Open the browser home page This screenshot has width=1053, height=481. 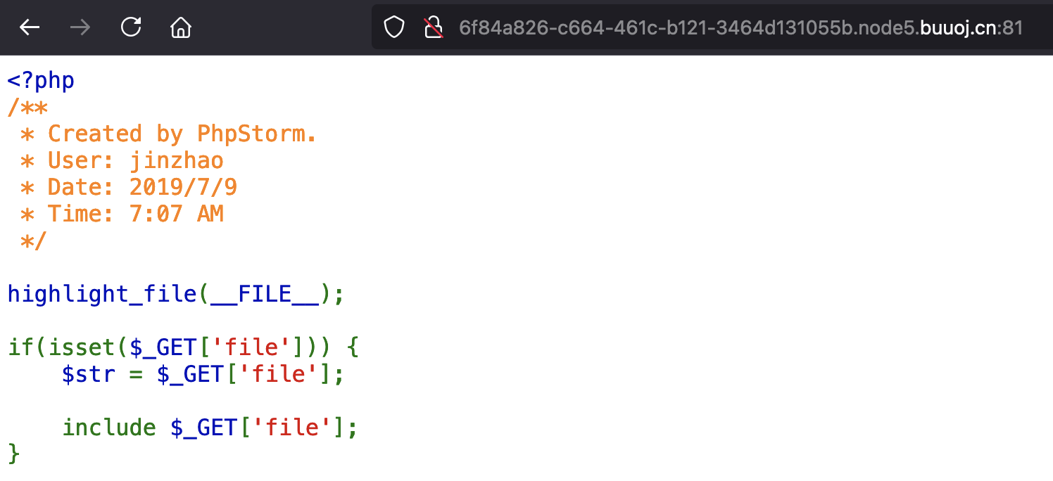pyautogui.click(x=181, y=27)
